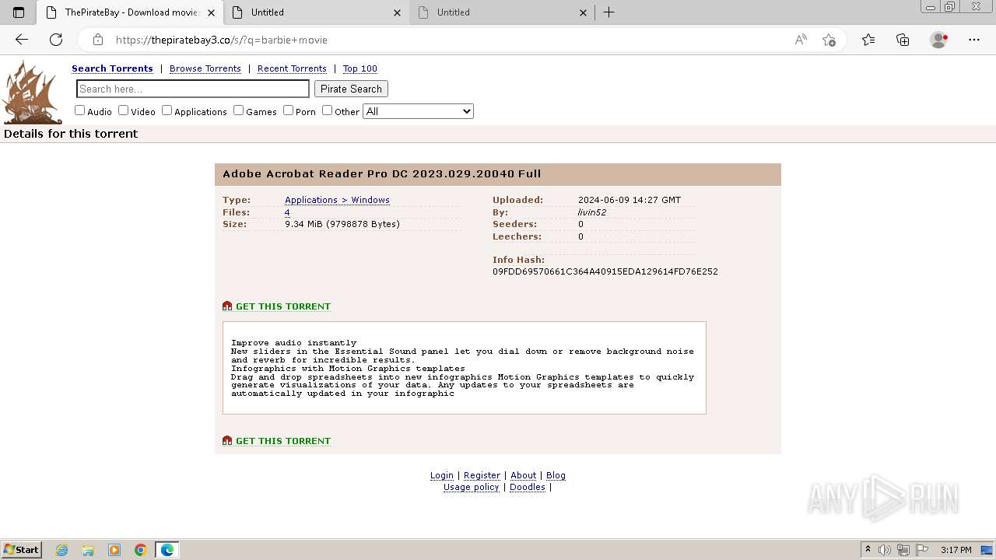The image size is (996, 560).
Task: Enable the Other category checkbox
Action: (x=327, y=110)
